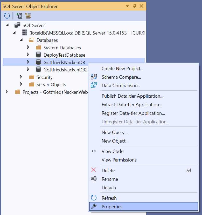This screenshot has height=215, width=202.
Task: Click the Group by Schema toolbar icon
Action: coord(28,16)
